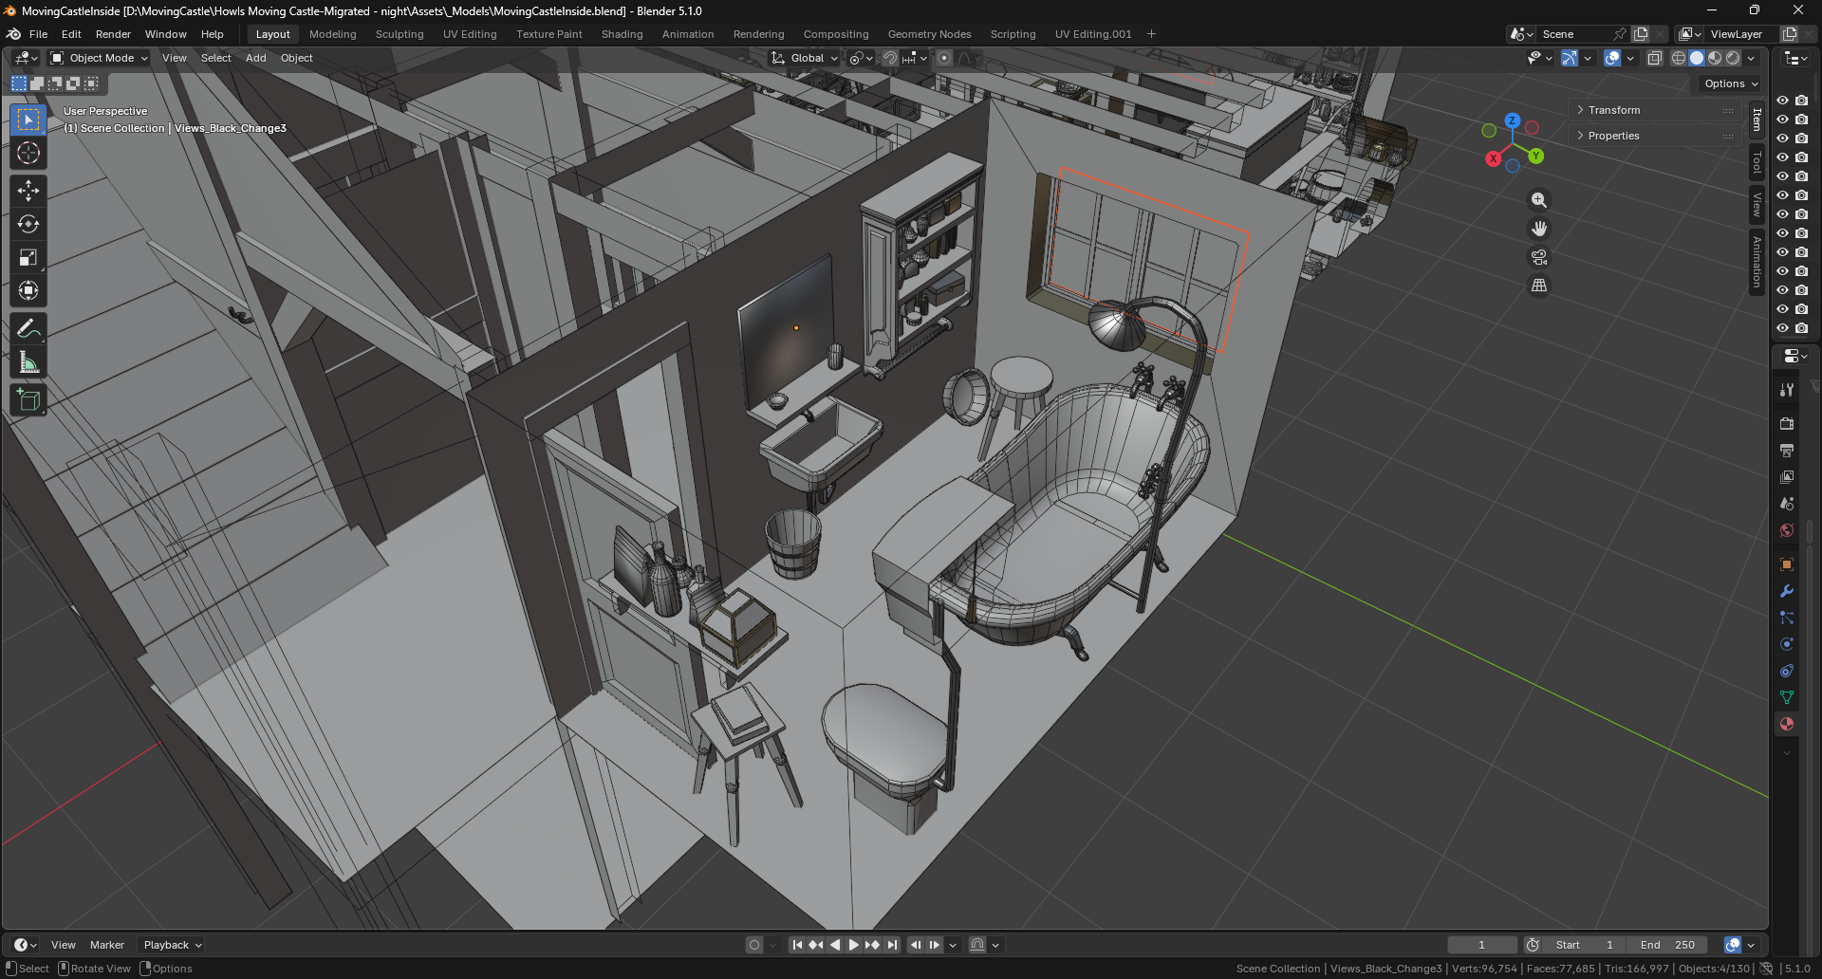The image size is (1822, 979).
Task: Click the hand pan view gizmo
Action: (1539, 229)
